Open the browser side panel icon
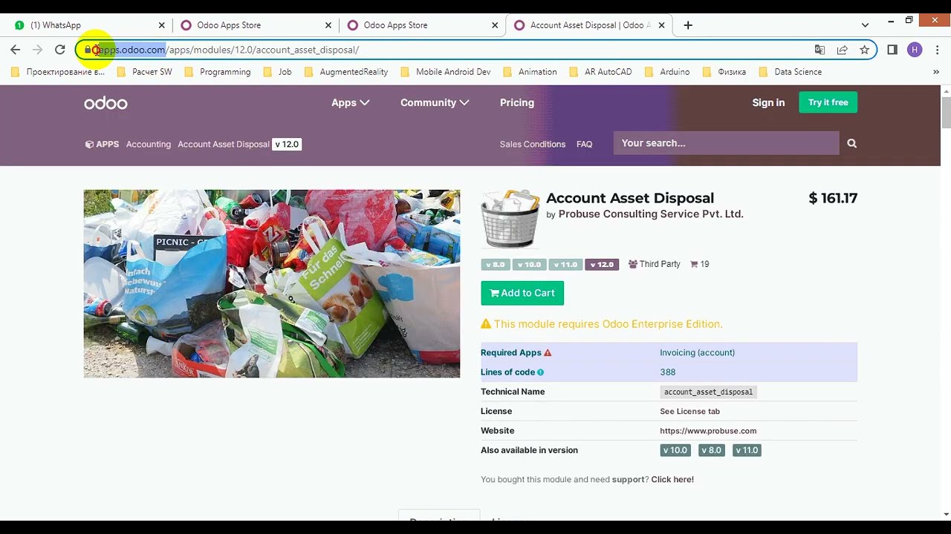Screen dimensions: 951x534 (892, 50)
